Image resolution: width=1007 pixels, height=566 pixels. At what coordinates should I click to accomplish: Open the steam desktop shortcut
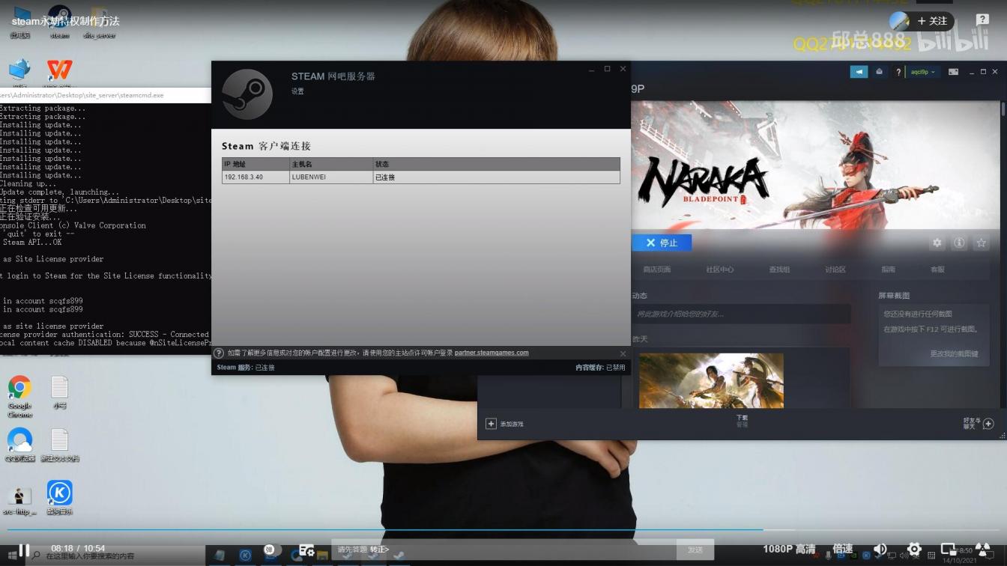pyautogui.click(x=59, y=20)
